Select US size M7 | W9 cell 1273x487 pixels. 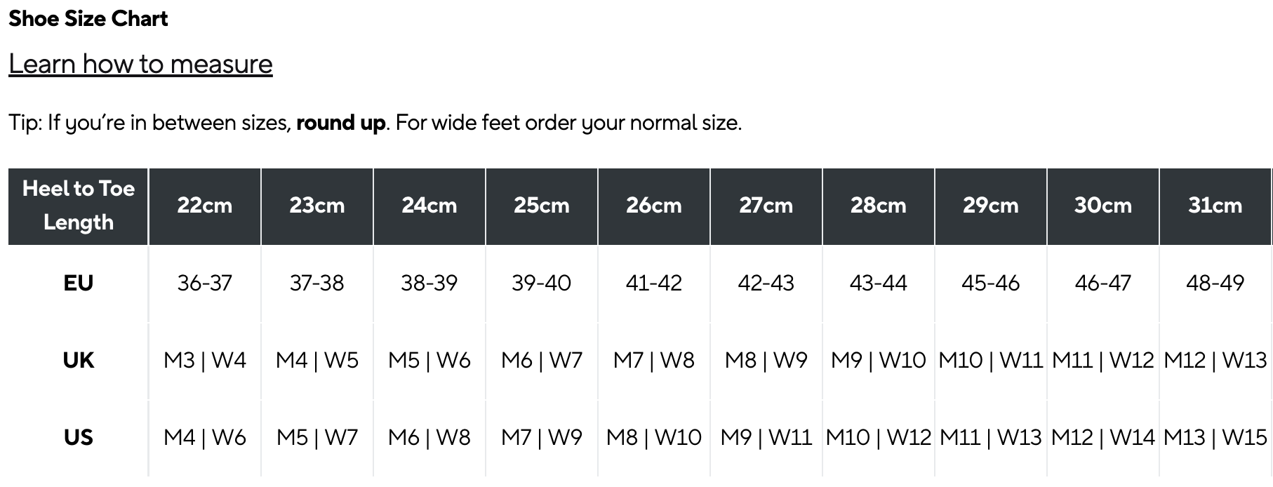pyautogui.click(x=541, y=437)
